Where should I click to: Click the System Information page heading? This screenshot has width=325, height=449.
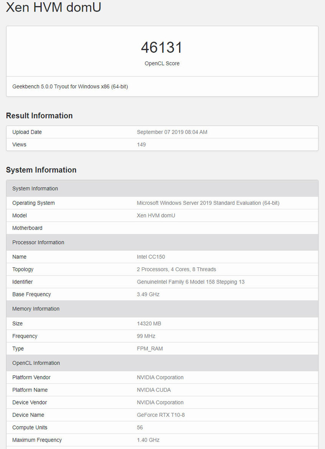[x=41, y=170]
